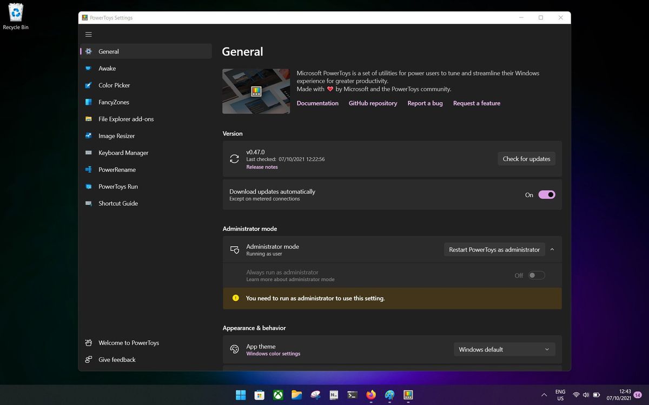The image size is (649, 405).
Task: Open the Release notes link
Action: pyautogui.click(x=262, y=167)
